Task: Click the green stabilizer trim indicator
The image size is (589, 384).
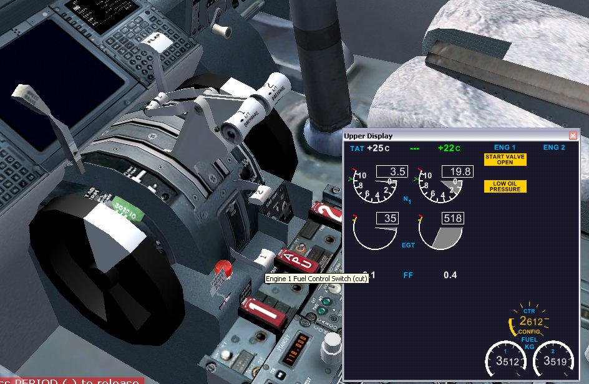Action: point(126,206)
